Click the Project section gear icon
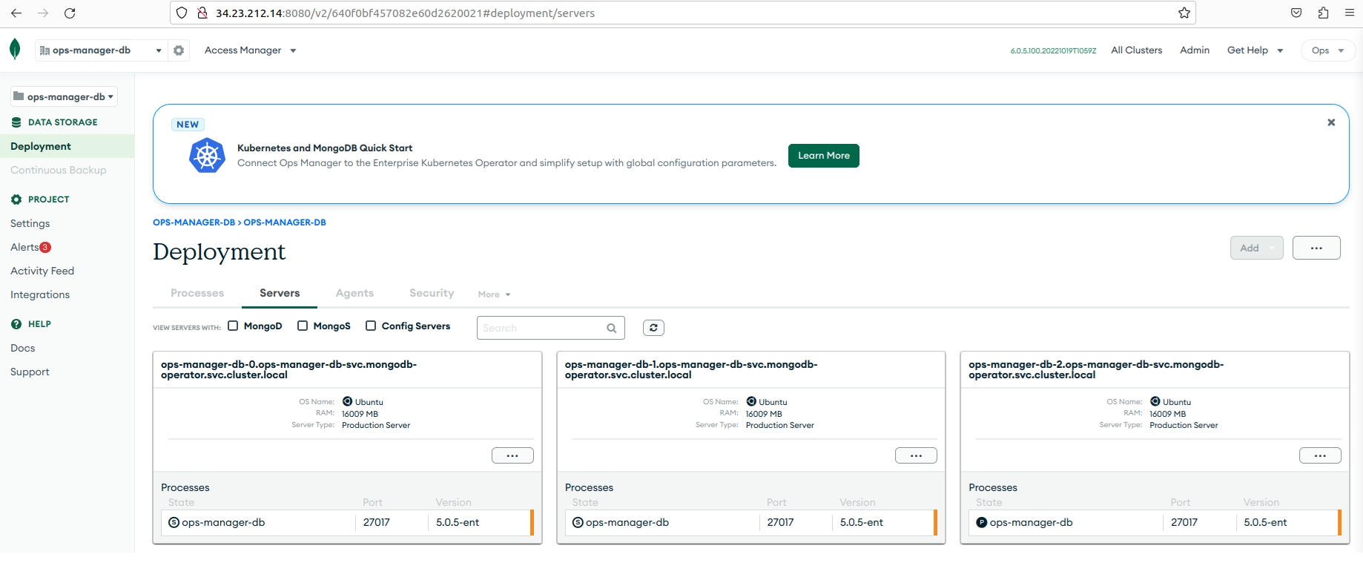 pos(16,200)
